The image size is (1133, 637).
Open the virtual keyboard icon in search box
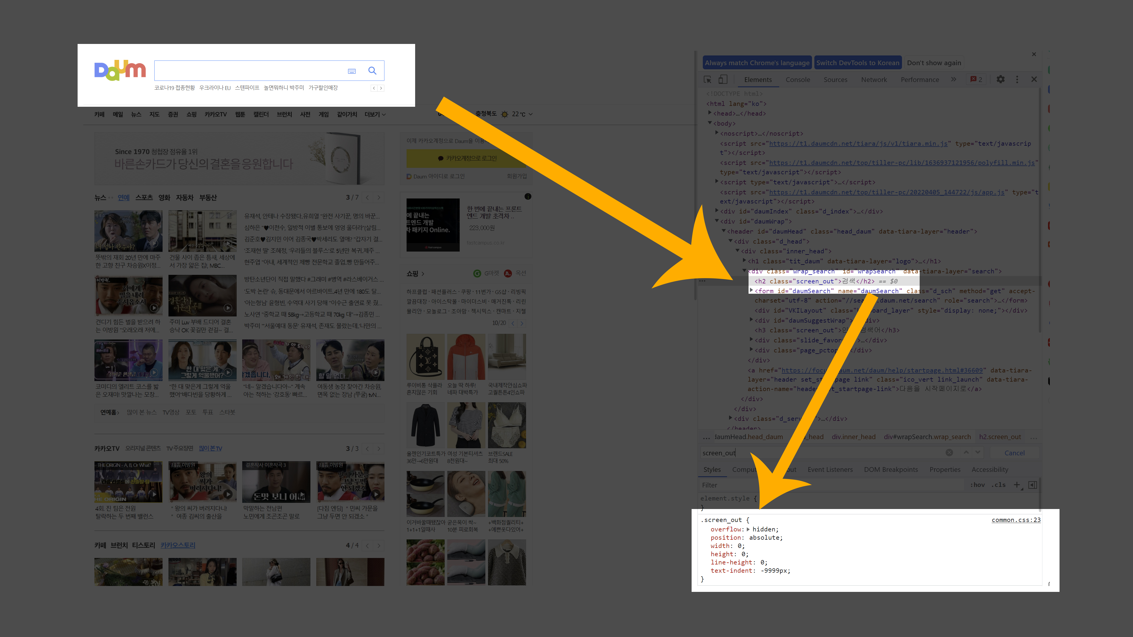[x=352, y=71]
